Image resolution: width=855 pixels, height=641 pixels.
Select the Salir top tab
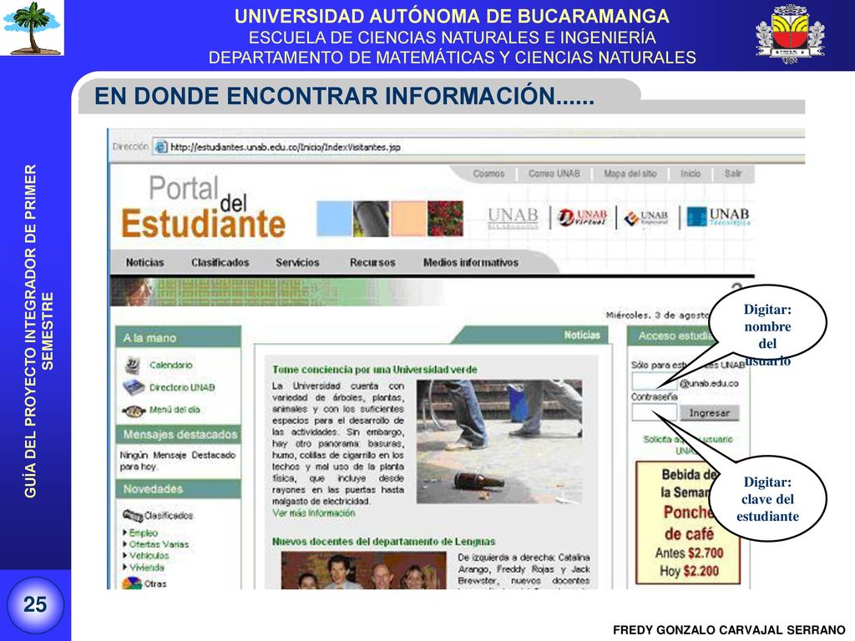pos(733,174)
